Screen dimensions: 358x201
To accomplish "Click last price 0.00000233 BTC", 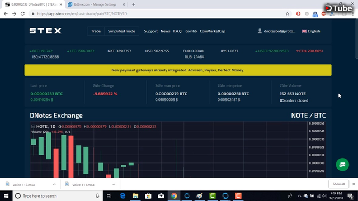I will (x=46, y=94).
